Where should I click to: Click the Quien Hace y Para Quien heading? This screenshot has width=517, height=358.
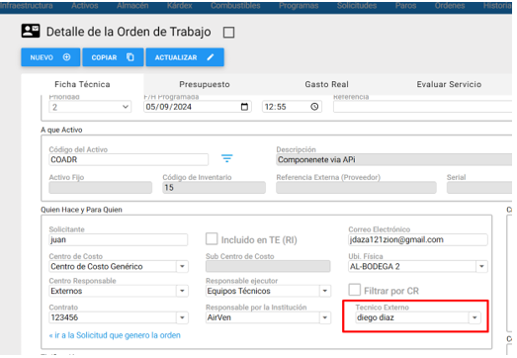click(81, 210)
